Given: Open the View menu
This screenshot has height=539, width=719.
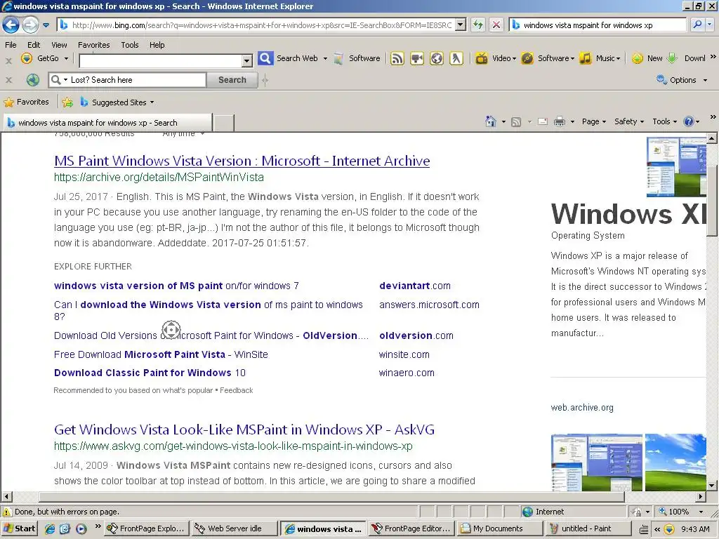Looking at the screenshot, I should point(59,45).
